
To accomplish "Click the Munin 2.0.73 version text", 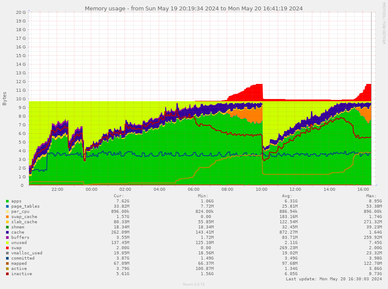I will pos(194,285).
